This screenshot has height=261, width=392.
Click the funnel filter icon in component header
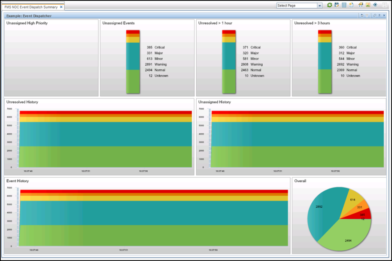coord(367,15)
